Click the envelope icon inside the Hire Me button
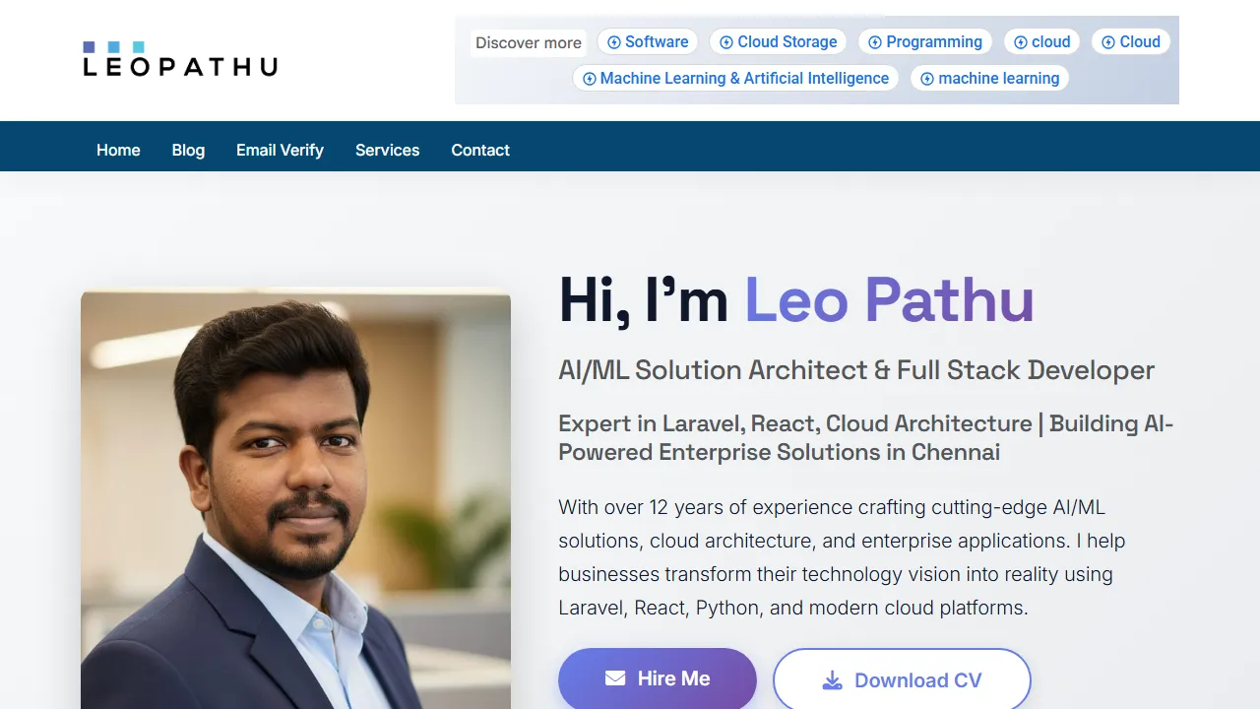The width and height of the screenshot is (1260, 709). pyautogui.click(x=615, y=677)
